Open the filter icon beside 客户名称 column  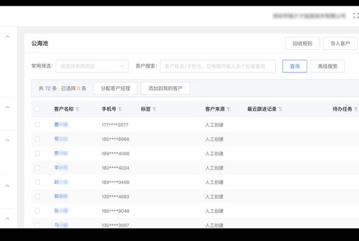(77, 109)
